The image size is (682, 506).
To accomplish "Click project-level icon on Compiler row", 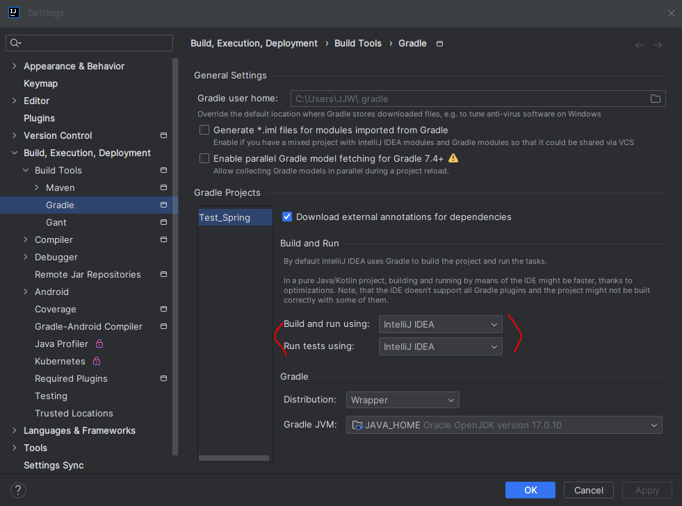I will pos(163,239).
